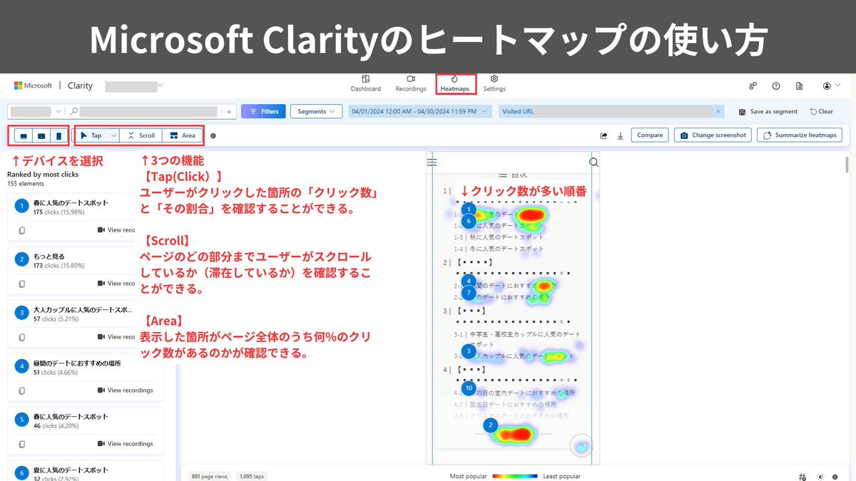Click the download heatmap icon

[x=620, y=135]
